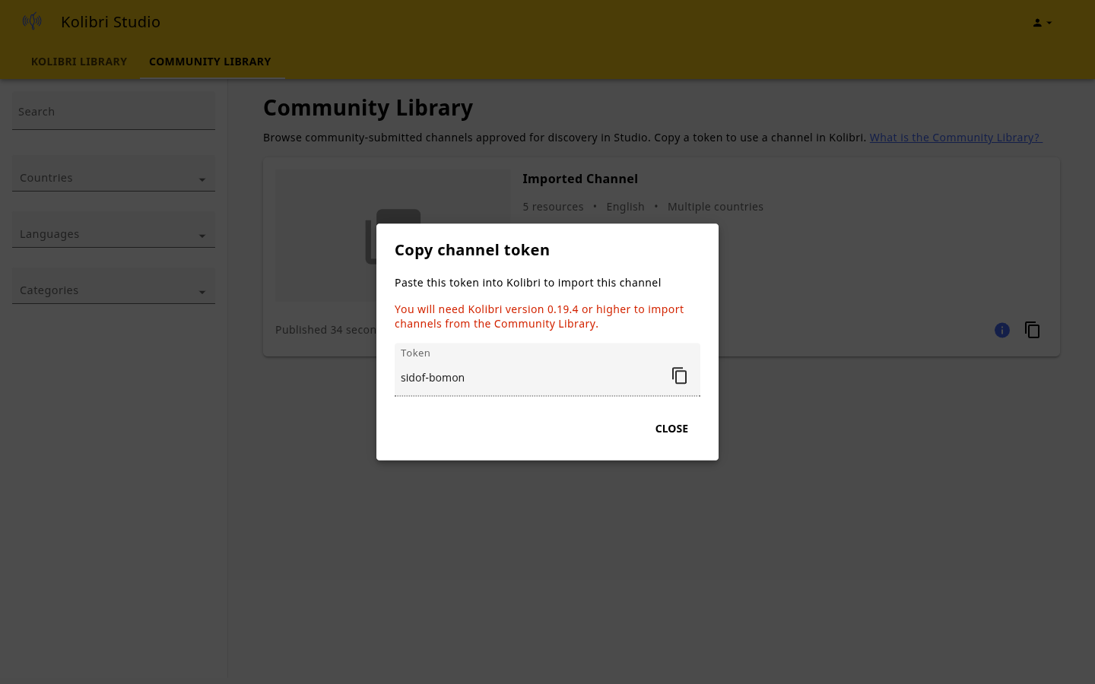Click the Kolibri Studio title text
This screenshot has width=1095, height=684.
(x=110, y=22)
